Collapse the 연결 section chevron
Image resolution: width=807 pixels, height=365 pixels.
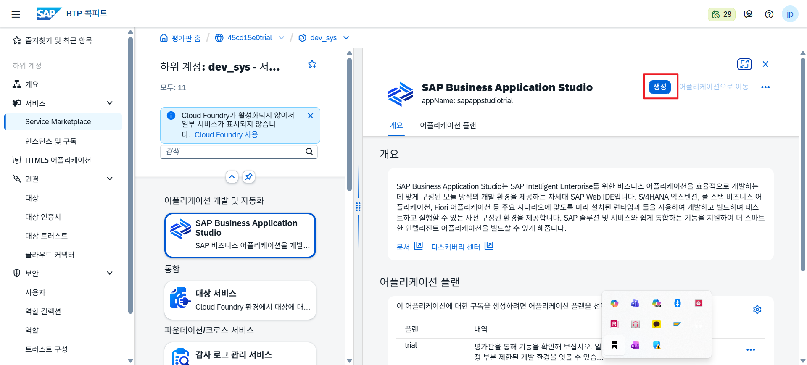click(110, 179)
